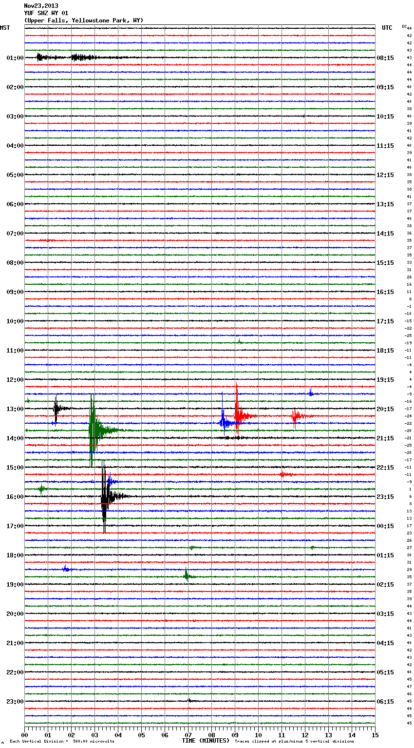Select the 19:00 MST time label
The image size is (414, 748).
(15, 585)
